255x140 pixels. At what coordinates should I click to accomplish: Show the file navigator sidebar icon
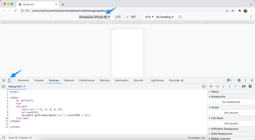click(x=3, y=87)
